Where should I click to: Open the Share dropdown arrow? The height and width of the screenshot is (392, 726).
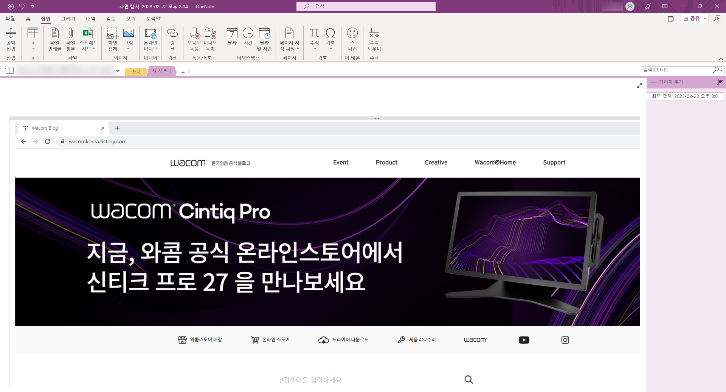point(705,19)
